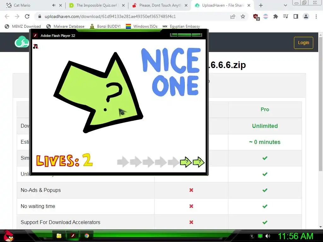The height and width of the screenshot is (242, 323).
Task: Show hidden tray icons
Action: tap(252, 236)
